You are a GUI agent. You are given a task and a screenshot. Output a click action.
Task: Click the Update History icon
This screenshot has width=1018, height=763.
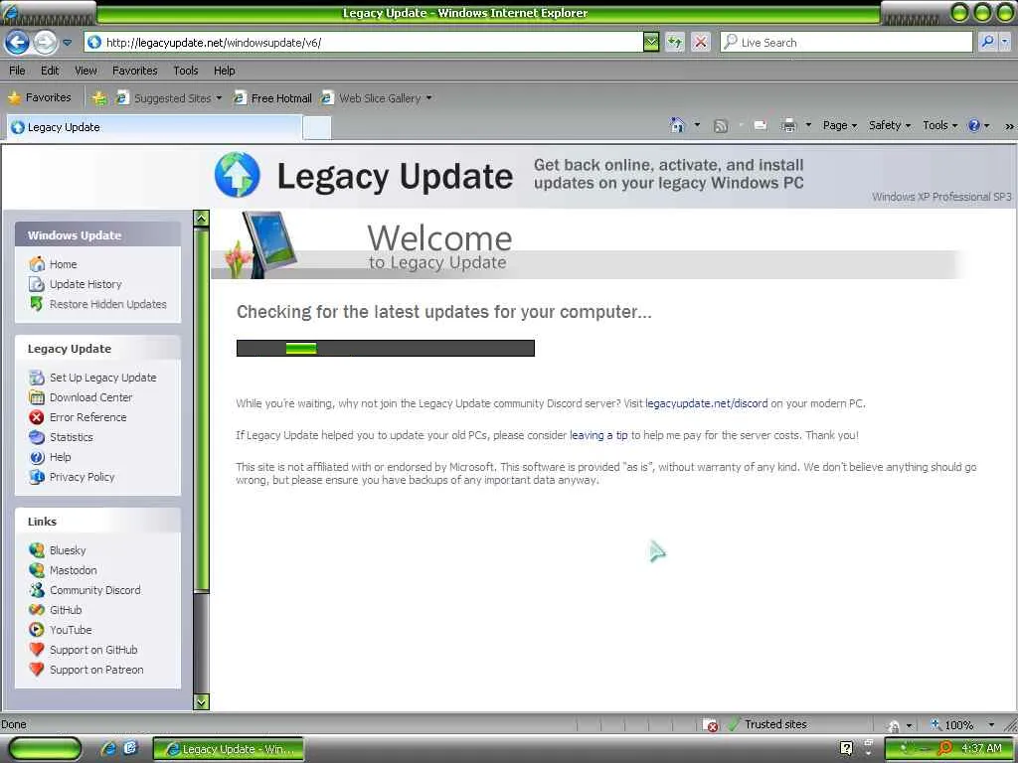[37, 284]
